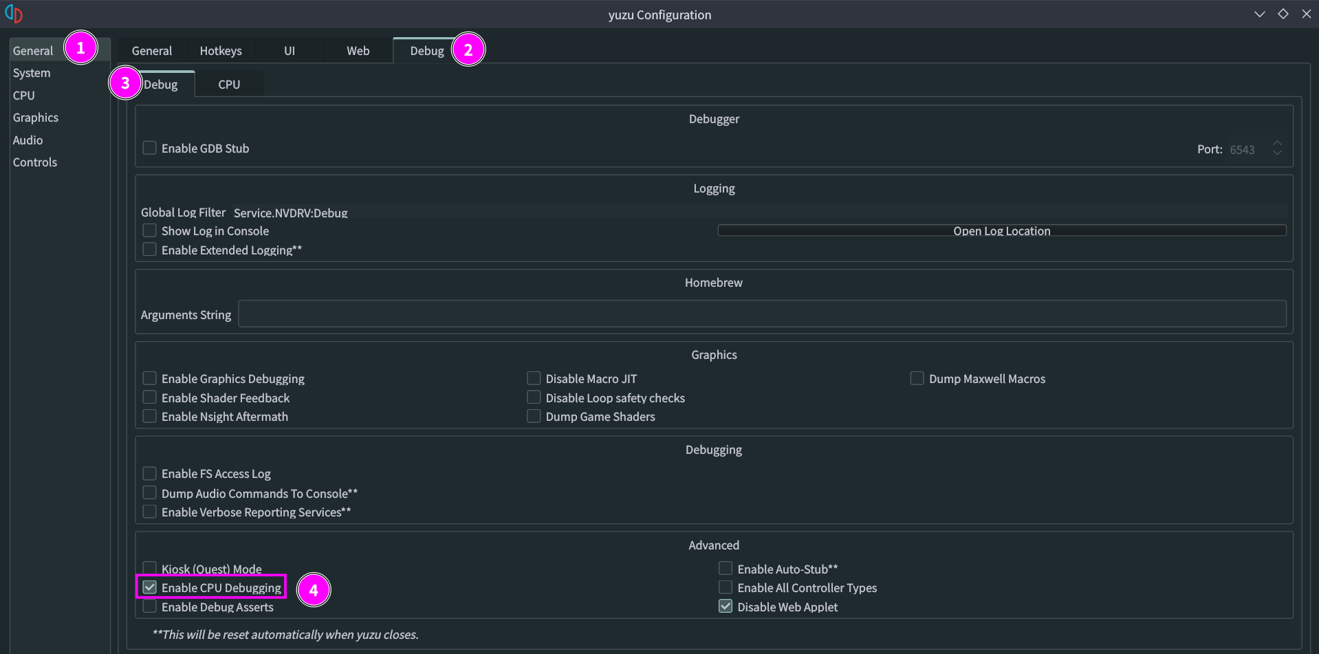Click the title bar minimize chevron icon
Screen dimensions: 1319x654
[1259, 14]
